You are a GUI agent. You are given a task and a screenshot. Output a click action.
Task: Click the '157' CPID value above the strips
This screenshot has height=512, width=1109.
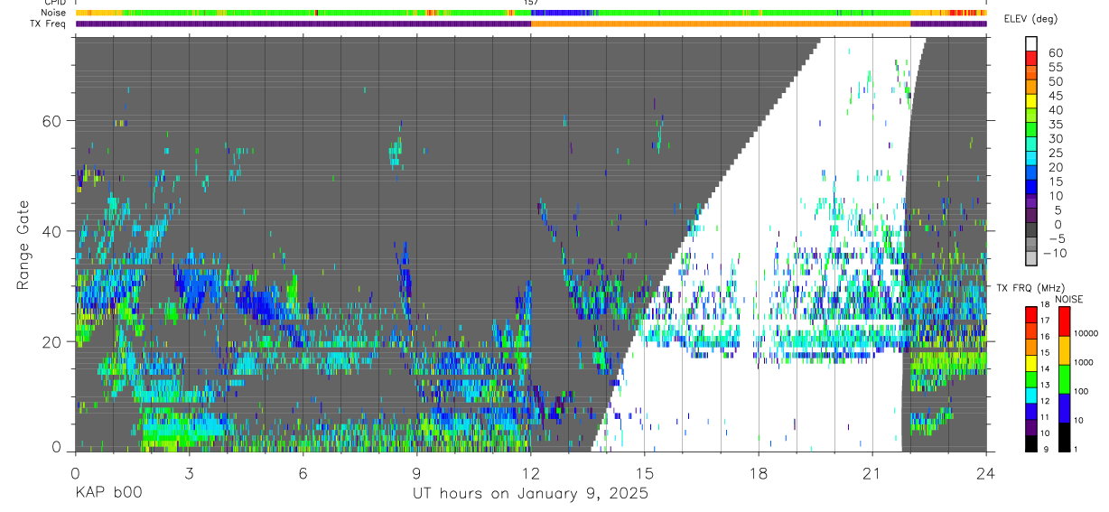coord(531,4)
